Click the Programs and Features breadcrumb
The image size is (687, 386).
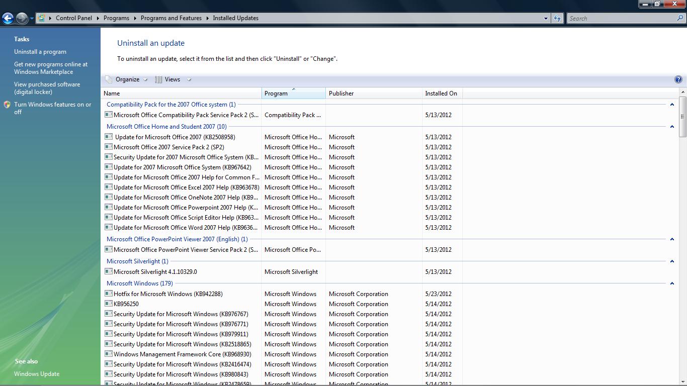point(171,18)
